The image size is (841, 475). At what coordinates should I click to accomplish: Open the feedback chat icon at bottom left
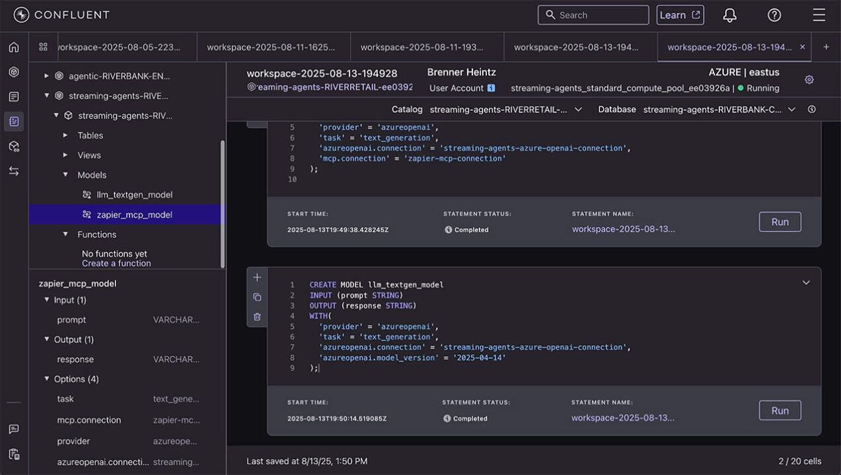pyautogui.click(x=13, y=429)
